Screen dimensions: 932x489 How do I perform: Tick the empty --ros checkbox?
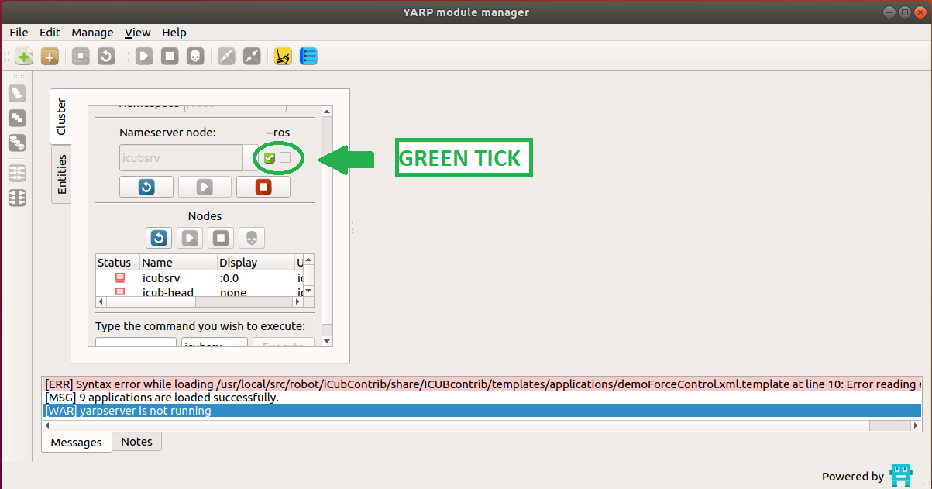click(285, 158)
